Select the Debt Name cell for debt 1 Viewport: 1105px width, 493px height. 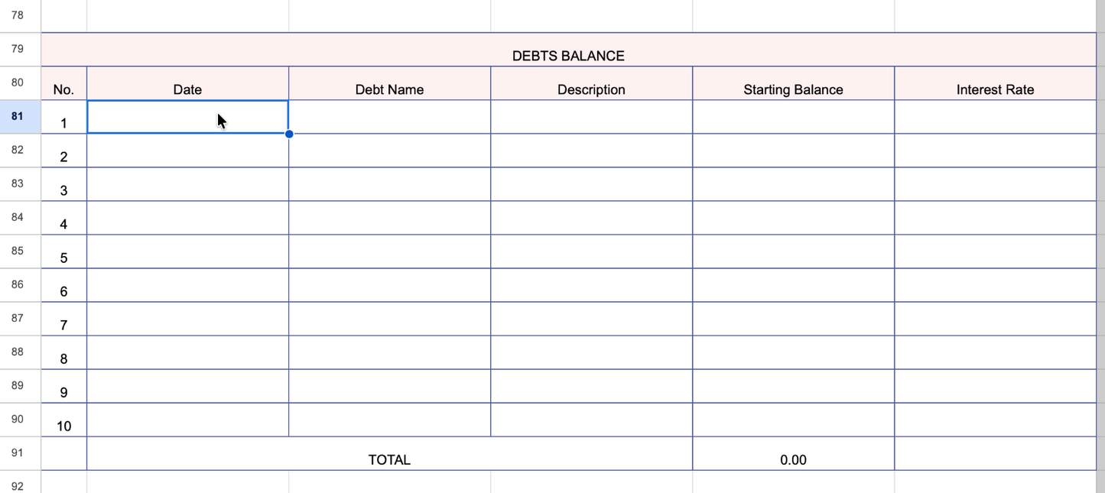click(389, 117)
